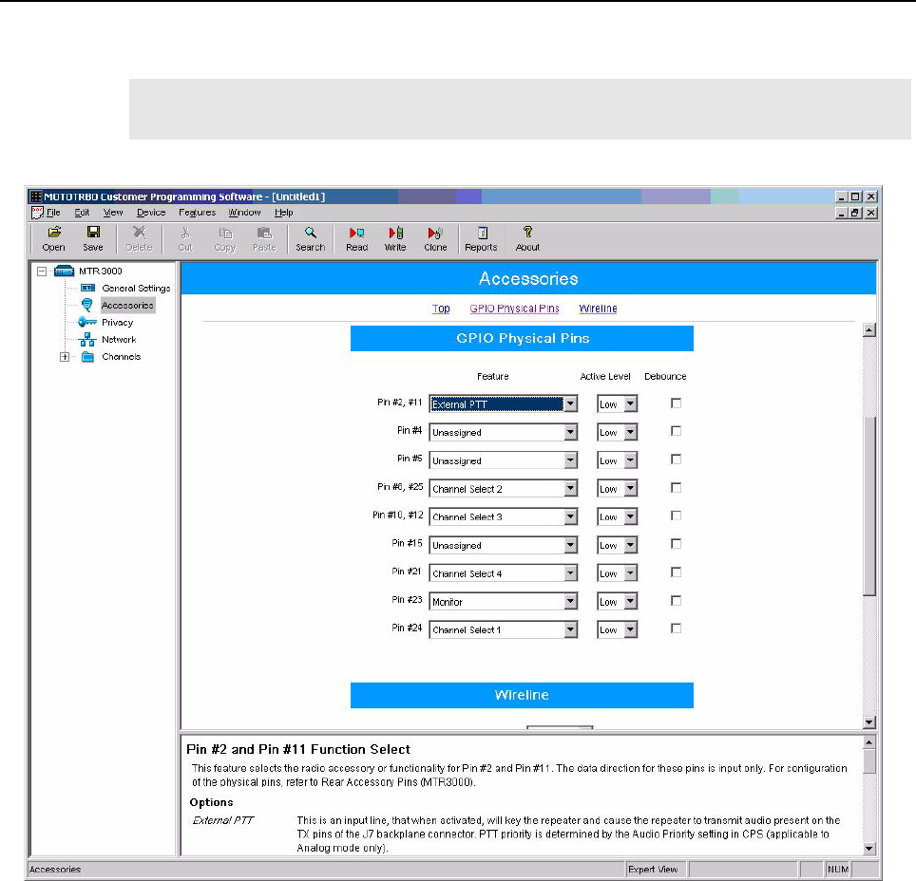The width and height of the screenshot is (916, 881).
Task: Enable debounce for Pin #10, #12
Action: point(676,515)
